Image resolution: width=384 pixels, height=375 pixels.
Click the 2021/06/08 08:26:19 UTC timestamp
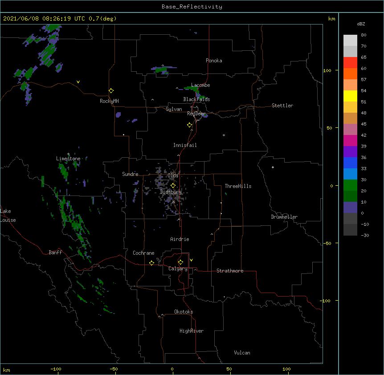44,19
